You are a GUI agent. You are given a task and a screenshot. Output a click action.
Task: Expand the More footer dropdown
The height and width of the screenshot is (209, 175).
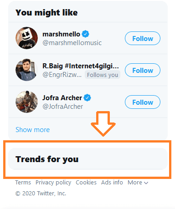point(138,183)
